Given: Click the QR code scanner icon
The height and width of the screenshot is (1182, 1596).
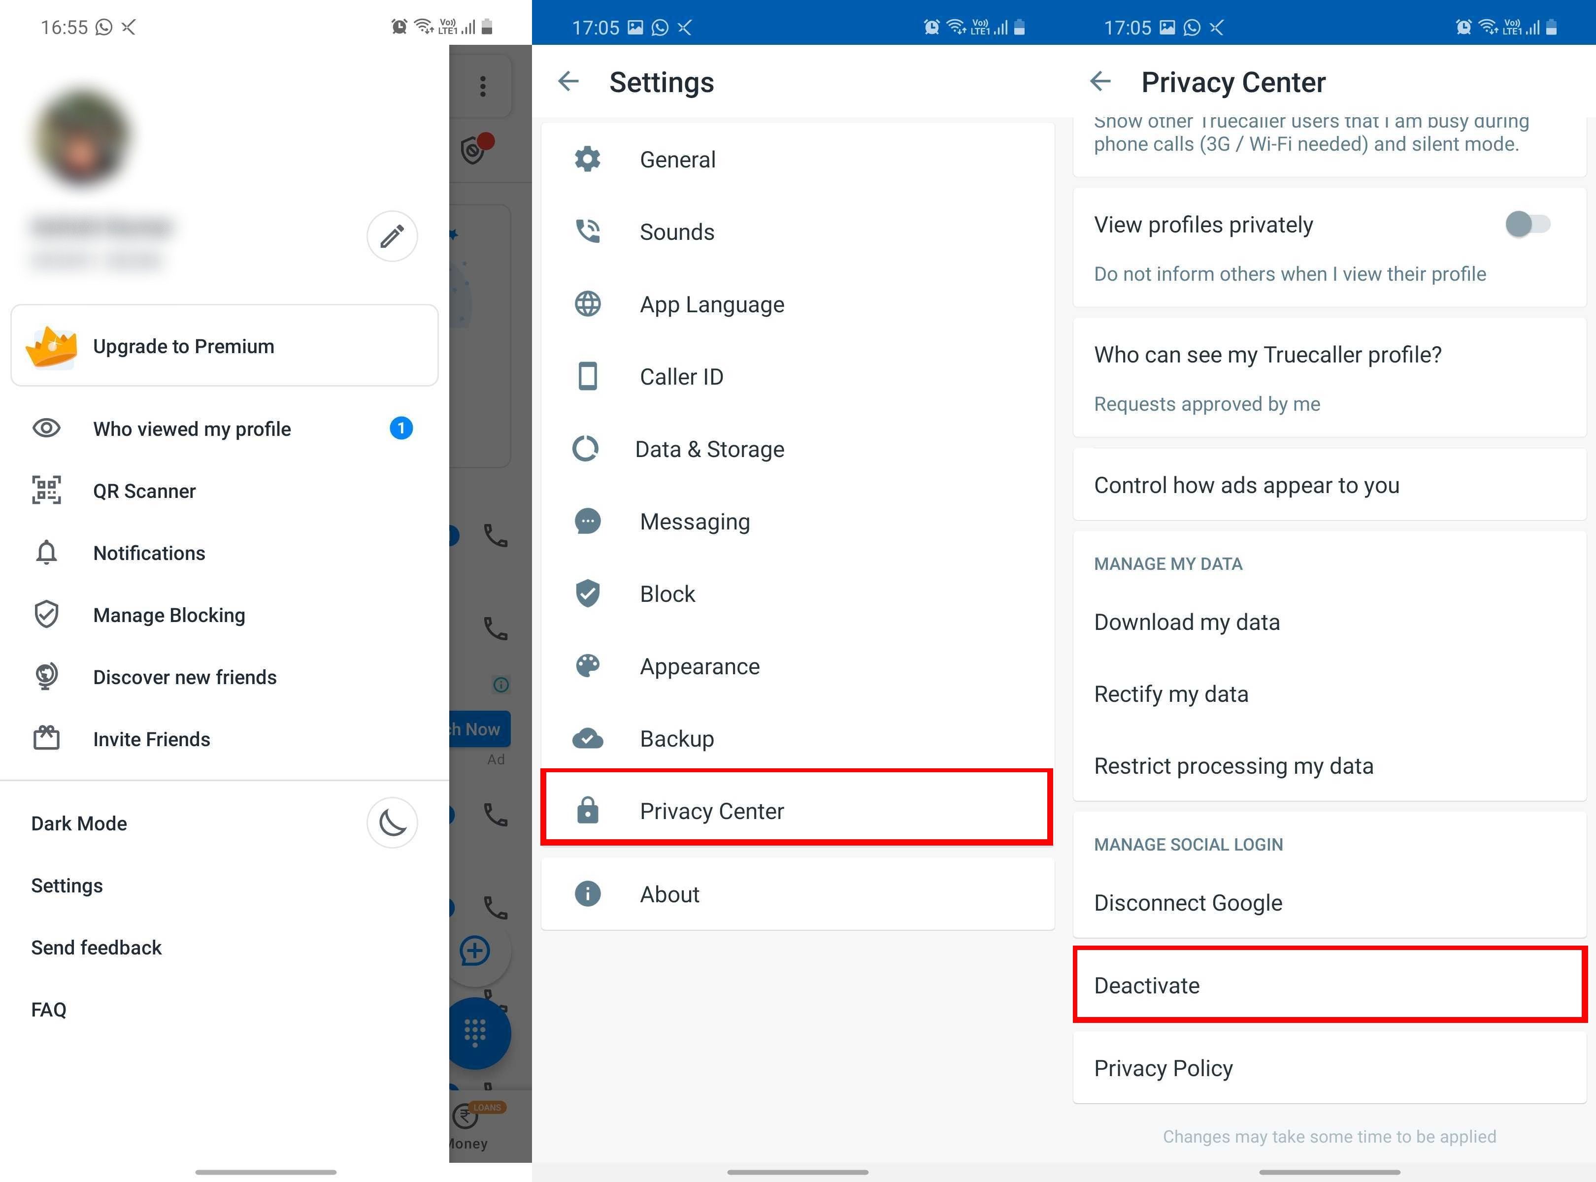Looking at the screenshot, I should tap(46, 490).
